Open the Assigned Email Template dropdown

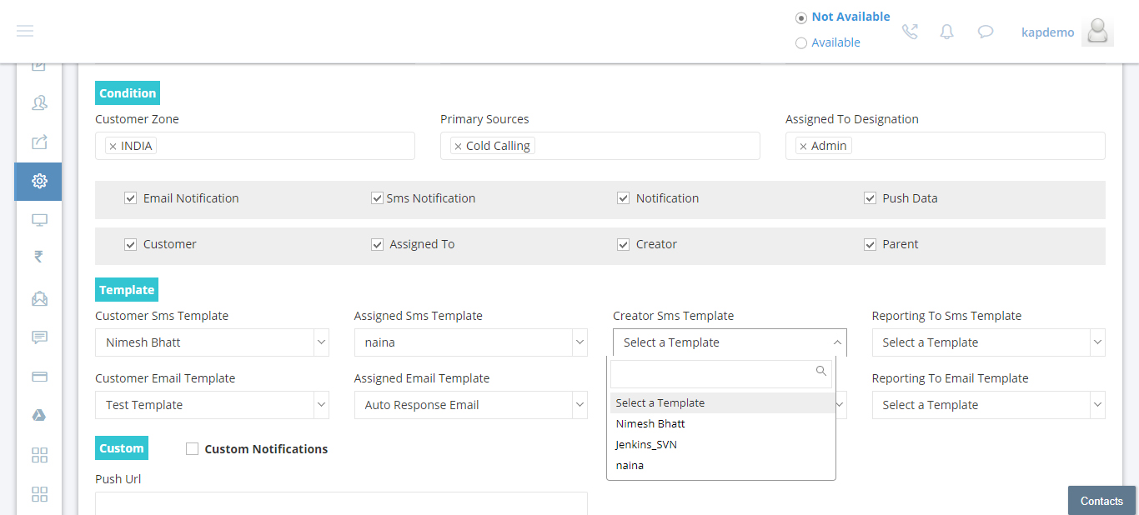471,405
